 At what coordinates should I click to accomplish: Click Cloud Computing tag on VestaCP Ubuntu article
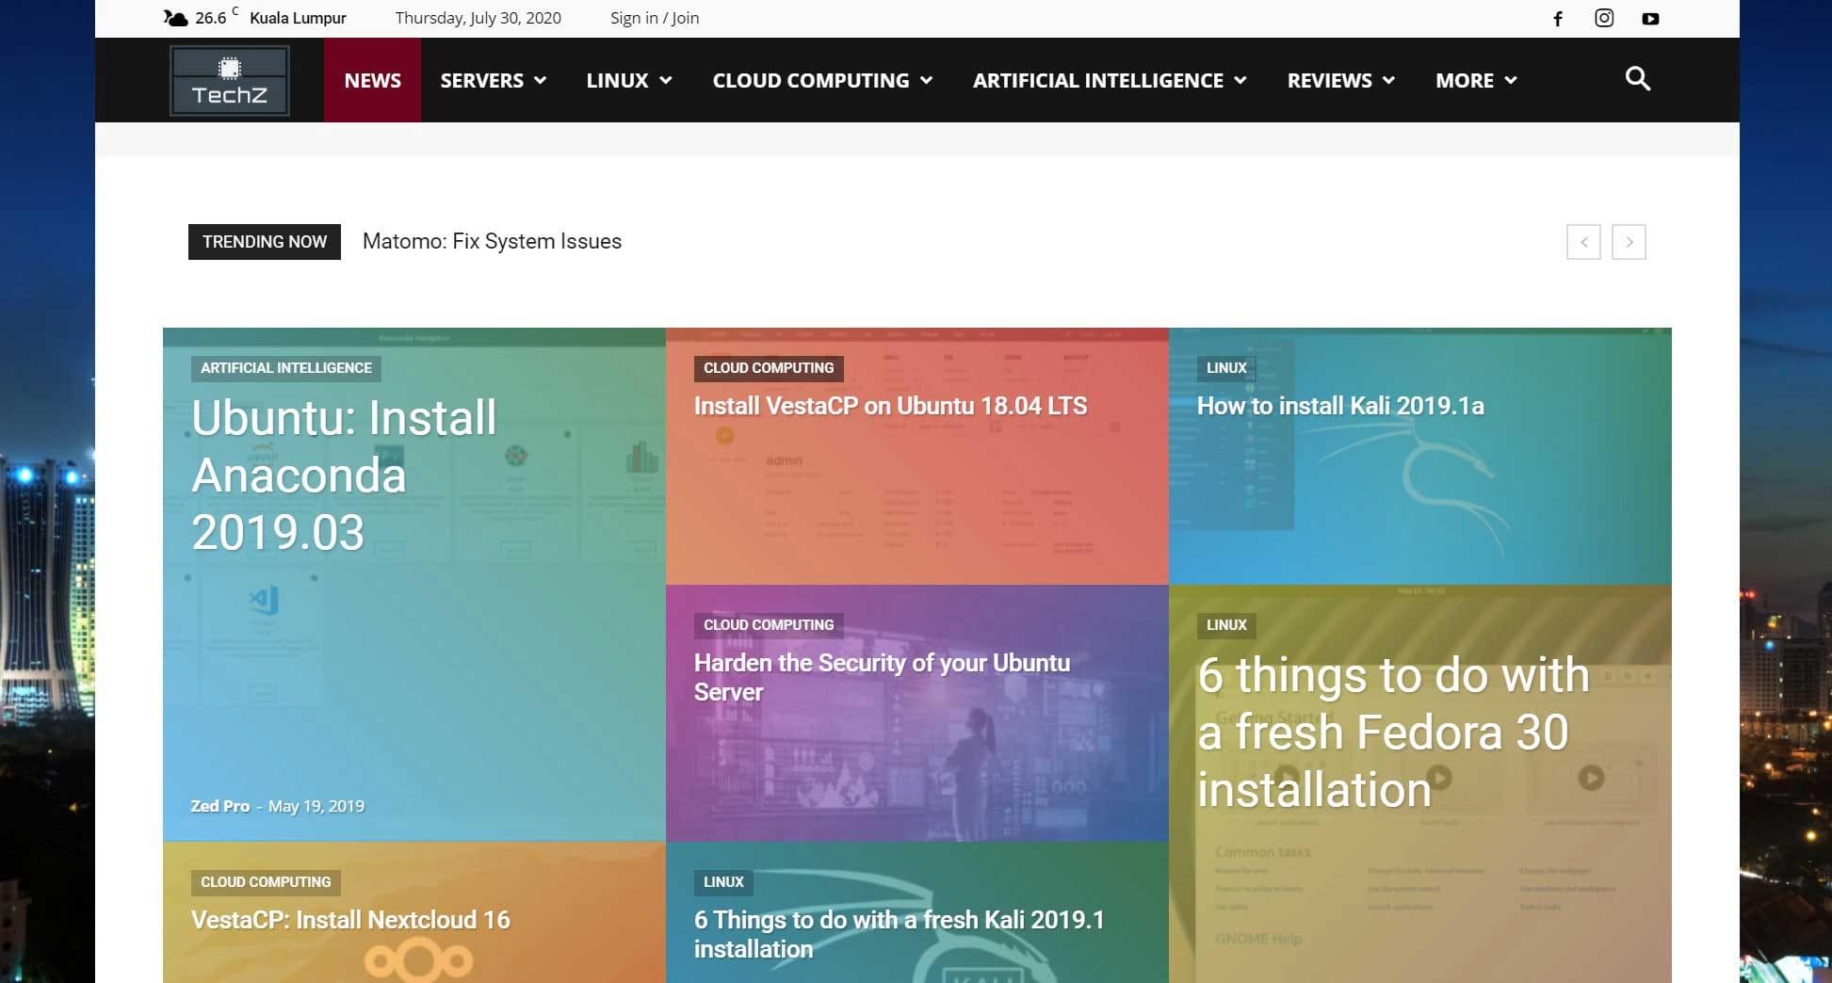click(x=769, y=368)
